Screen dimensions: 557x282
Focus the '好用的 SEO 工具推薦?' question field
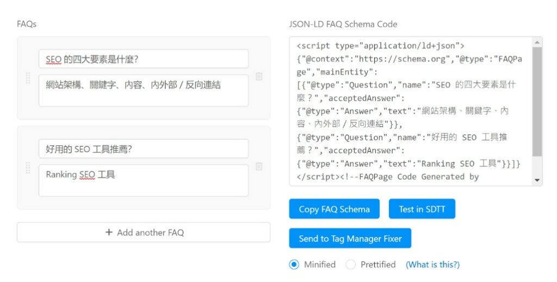tap(144, 149)
